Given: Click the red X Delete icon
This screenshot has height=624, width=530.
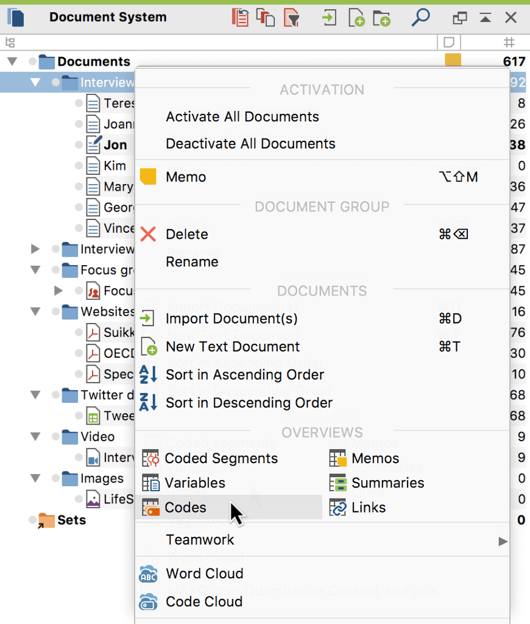Looking at the screenshot, I should point(148,235).
